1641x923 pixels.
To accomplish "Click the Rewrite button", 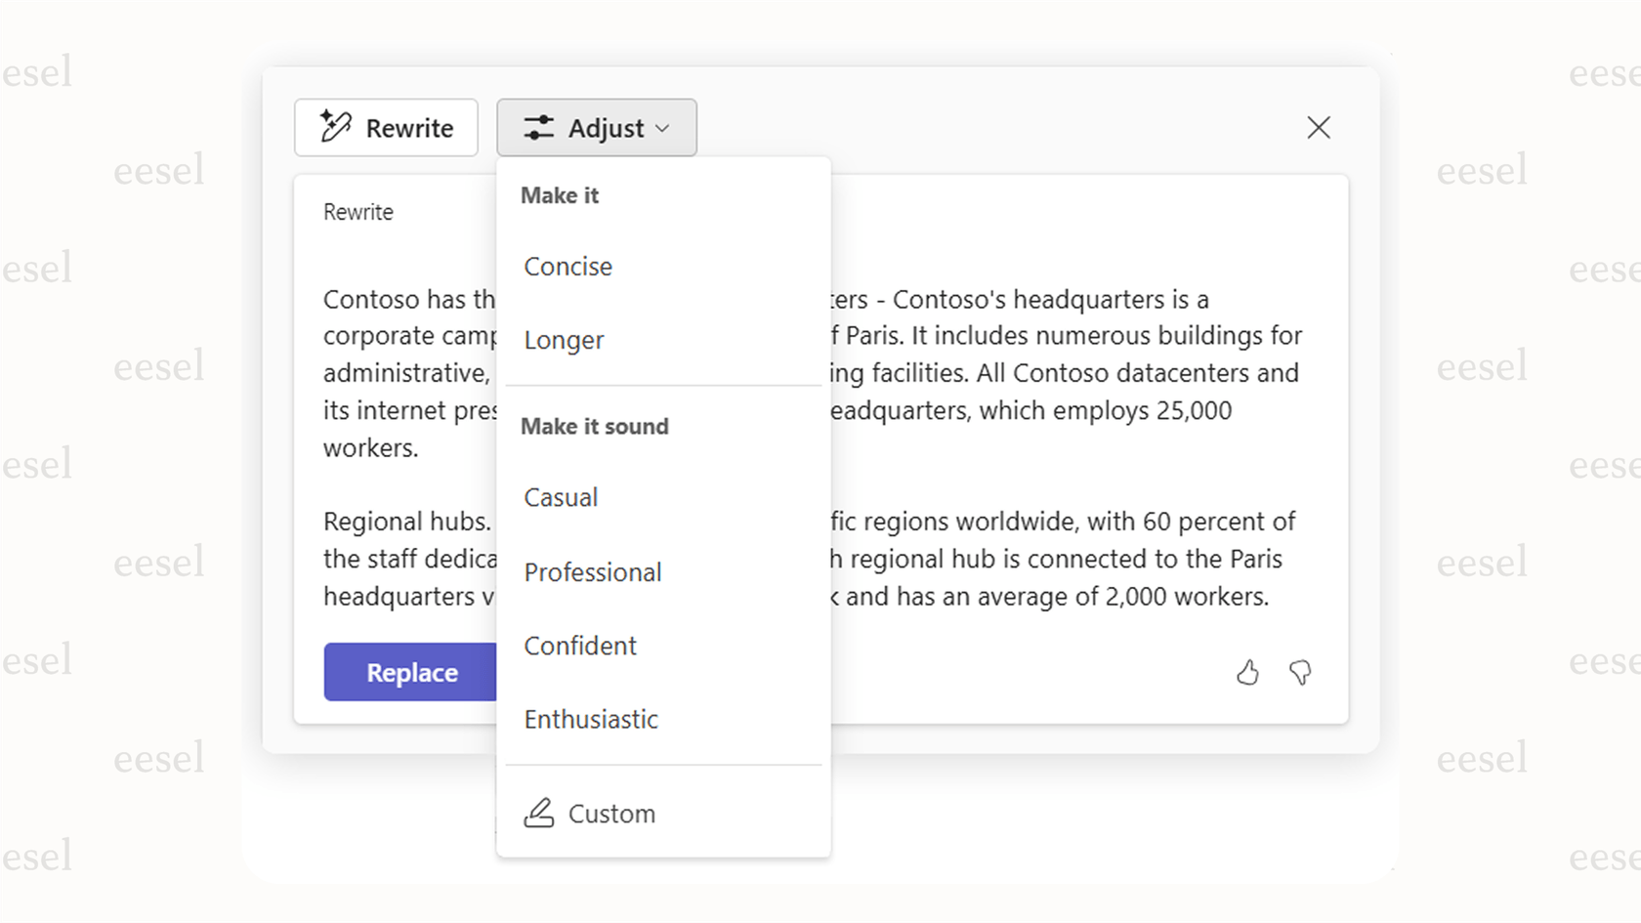I will point(386,127).
